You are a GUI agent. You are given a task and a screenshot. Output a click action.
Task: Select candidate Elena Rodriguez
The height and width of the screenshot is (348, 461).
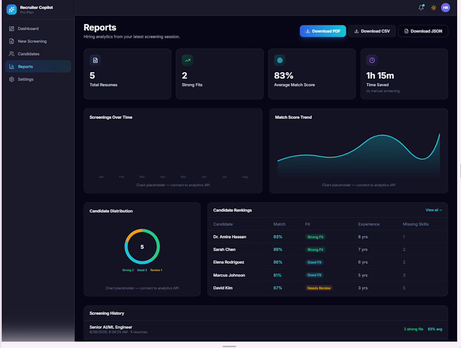229,262
